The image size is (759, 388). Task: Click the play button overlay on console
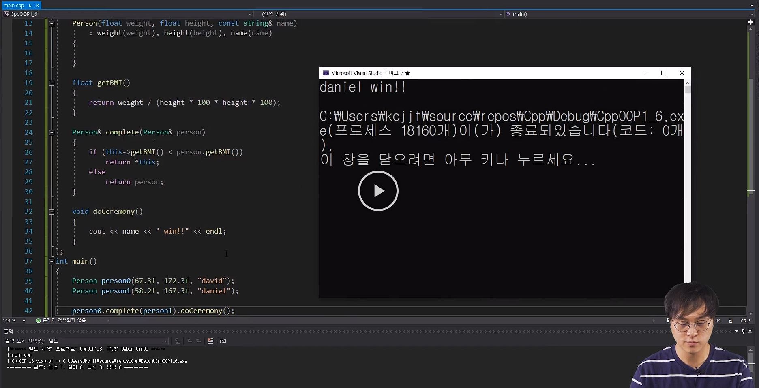378,191
